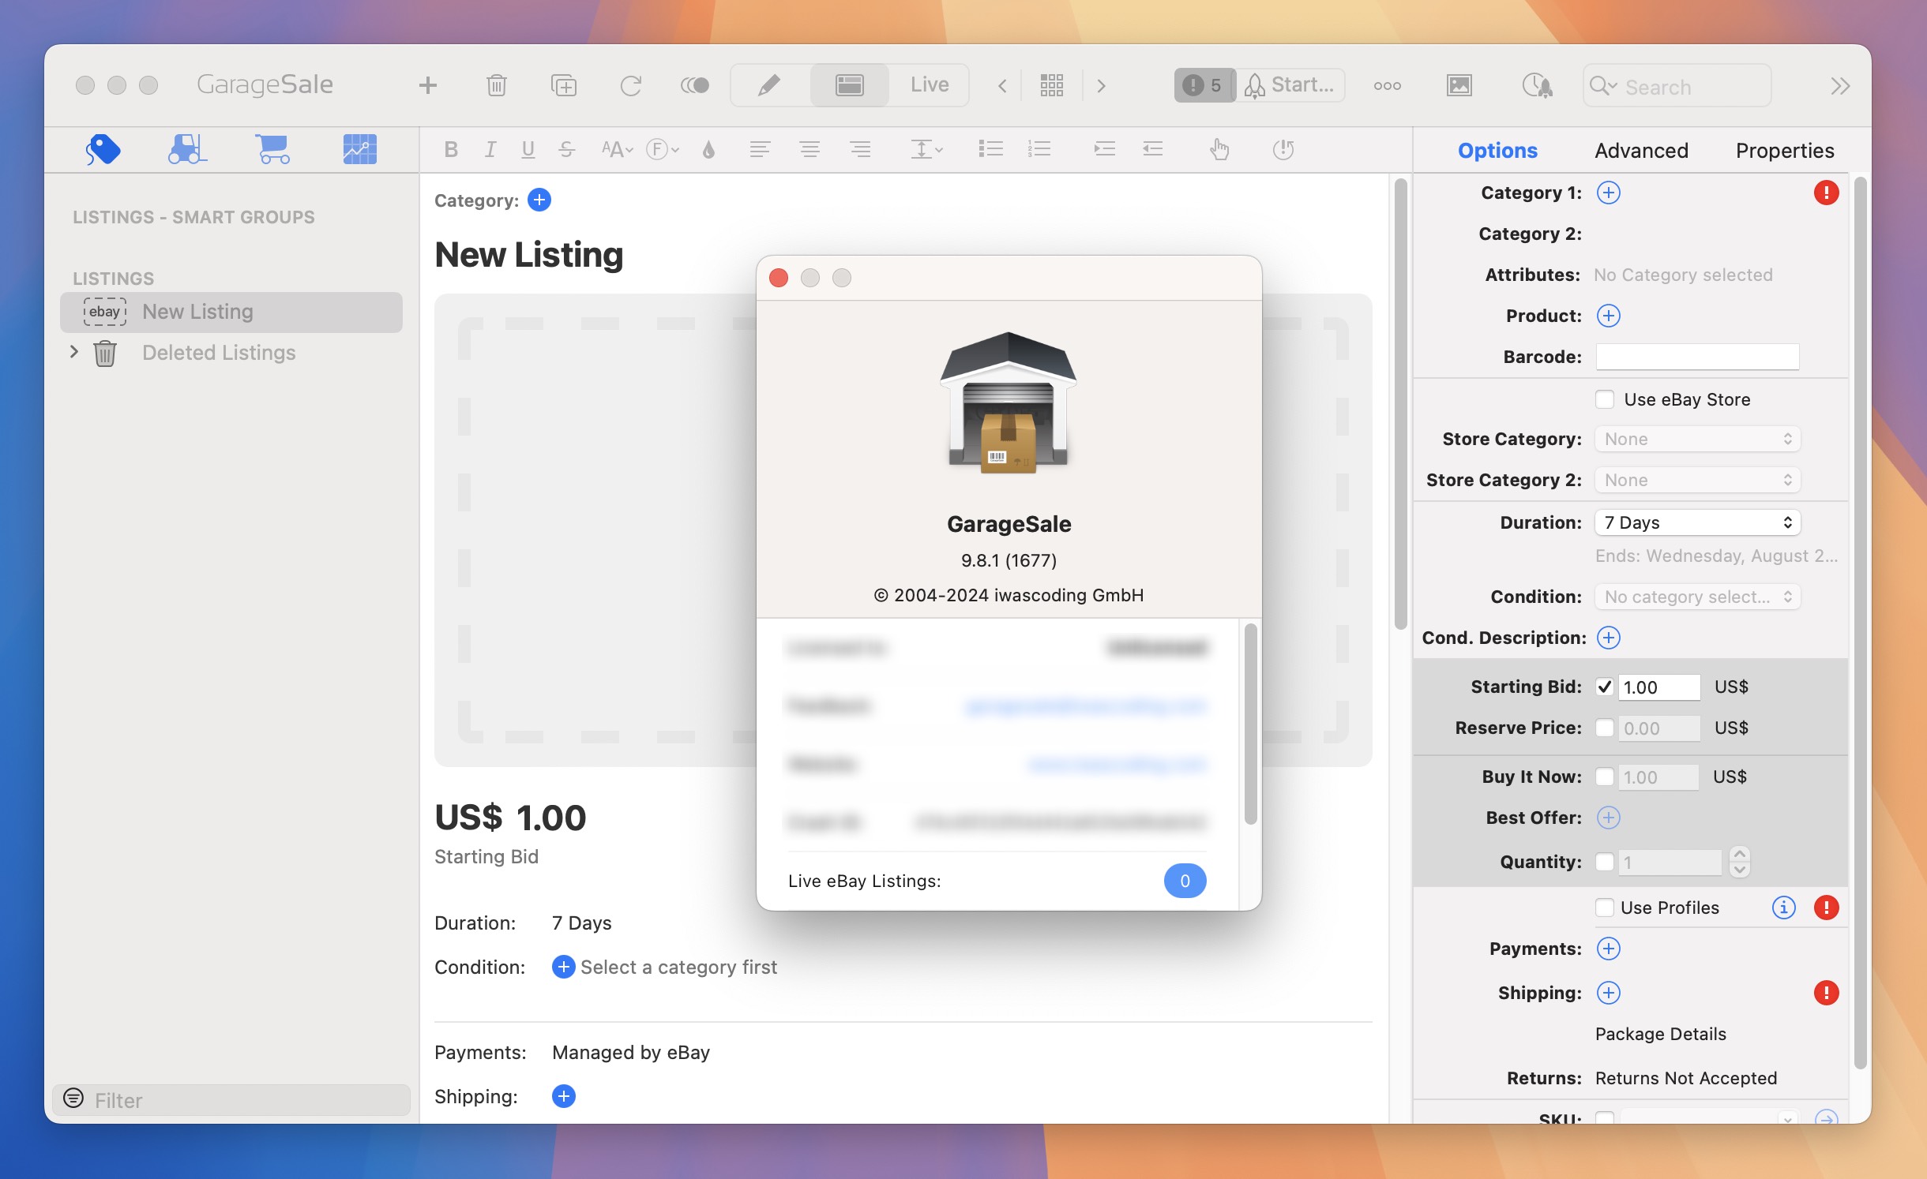The image size is (1927, 1179).
Task: Switch to the Options tab
Action: coord(1497,150)
